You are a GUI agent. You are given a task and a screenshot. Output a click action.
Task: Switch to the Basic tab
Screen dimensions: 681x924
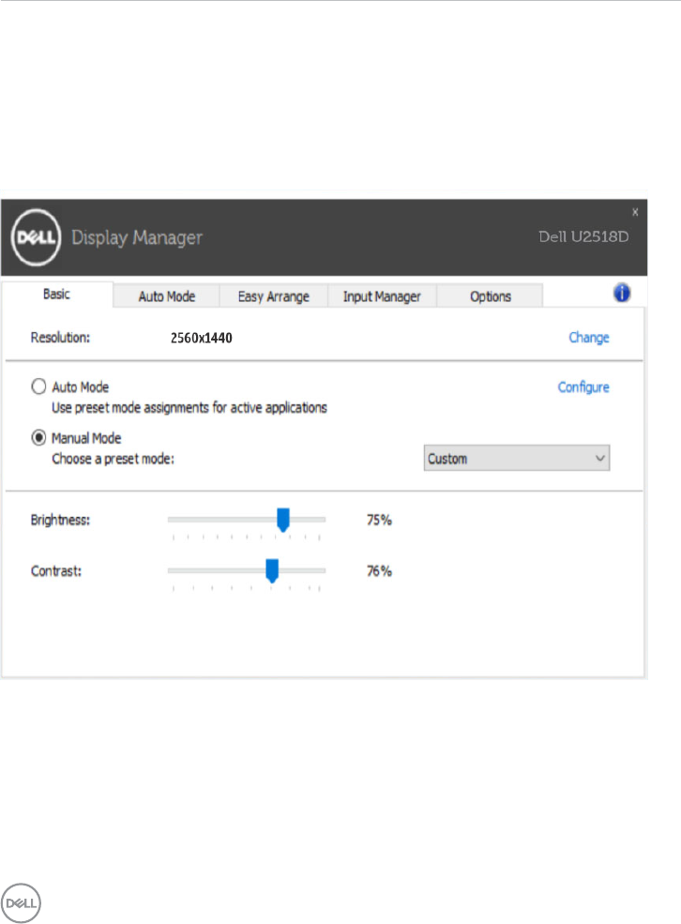tap(56, 295)
